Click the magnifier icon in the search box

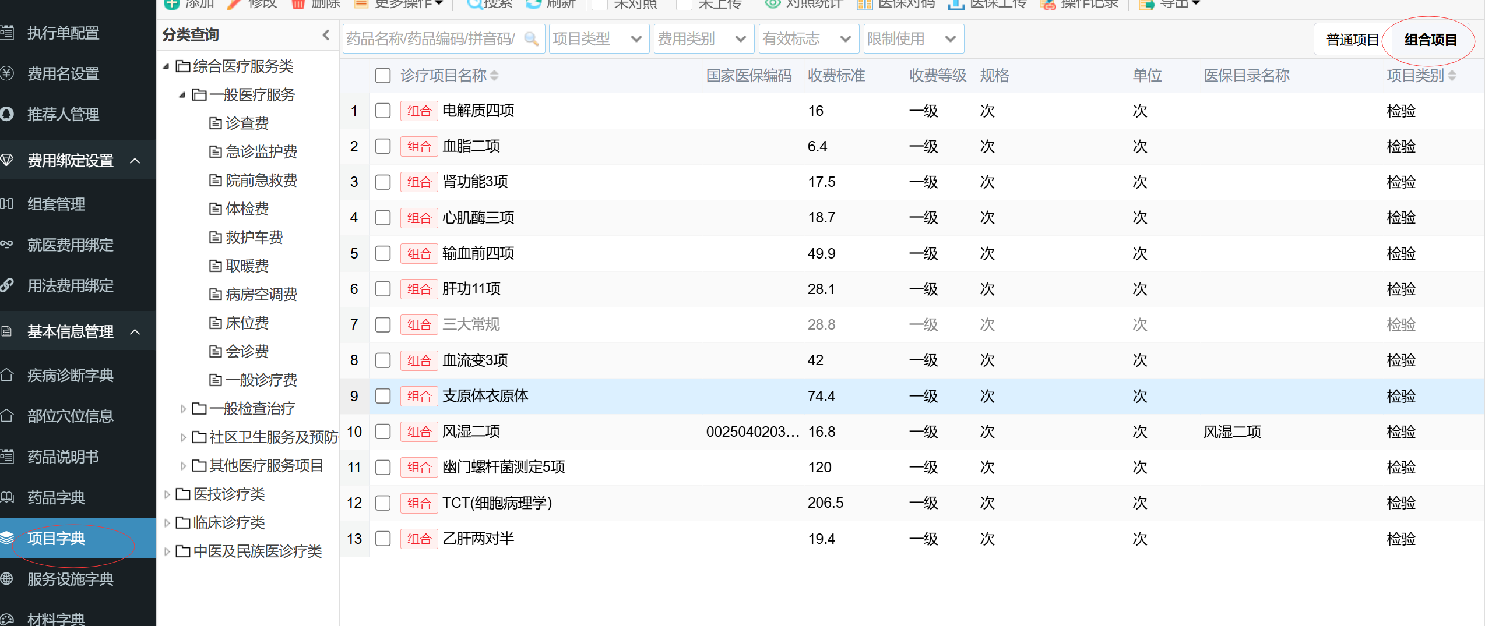(531, 39)
